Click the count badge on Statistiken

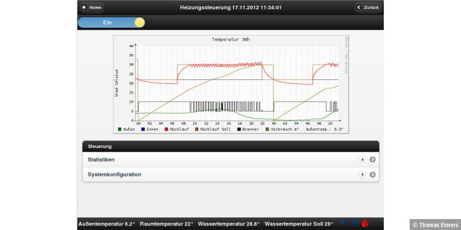(362, 160)
